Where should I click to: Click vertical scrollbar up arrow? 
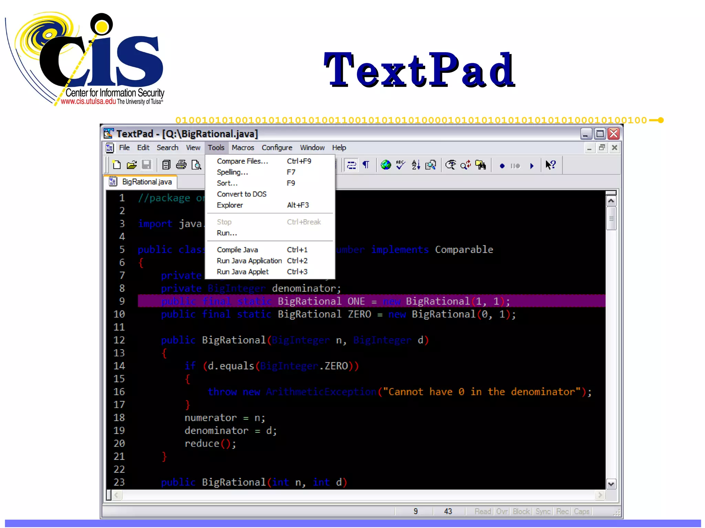click(611, 201)
